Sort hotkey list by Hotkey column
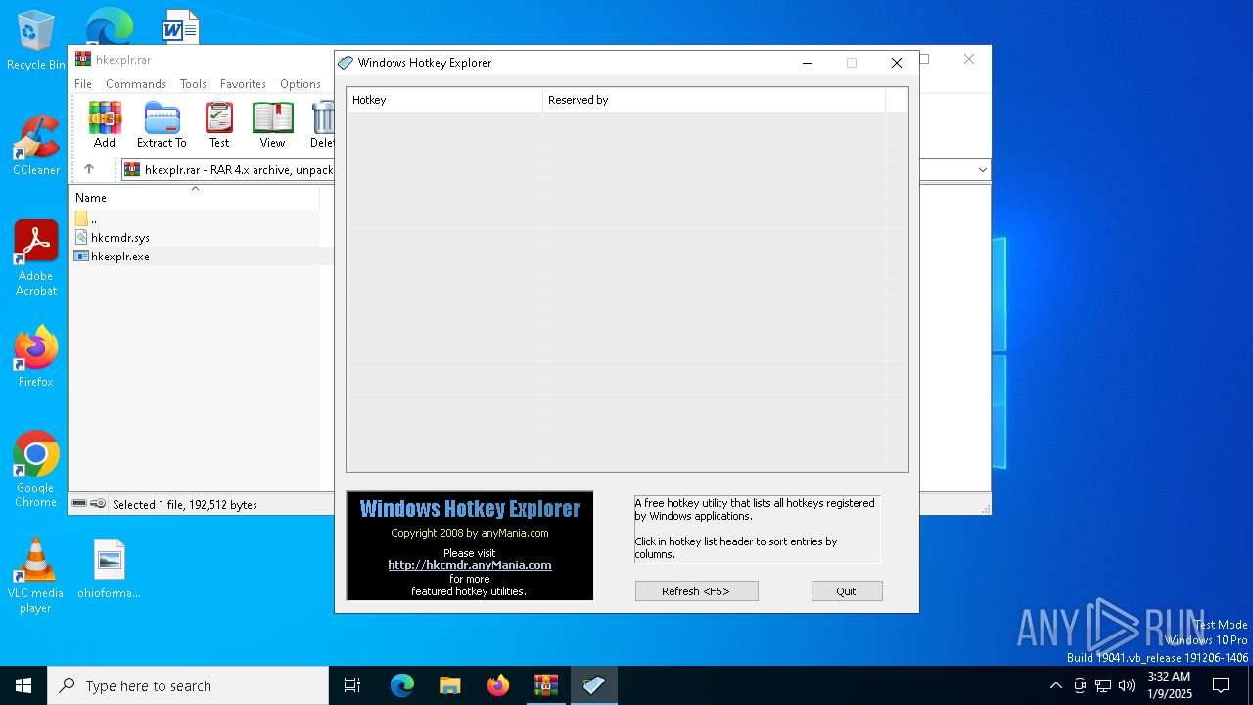The height and width of the screenshot is (705, 1253). [x=444, y=100]
